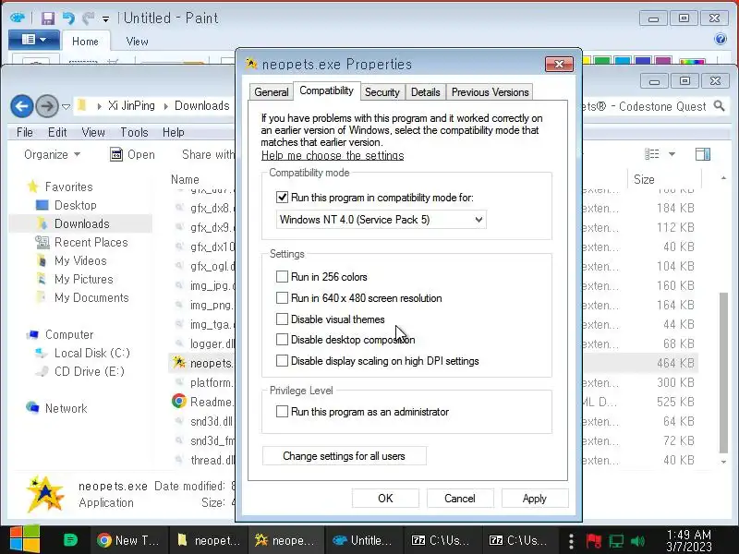Toggle the preview pane icon in Explorer

[x=703, y=154]
